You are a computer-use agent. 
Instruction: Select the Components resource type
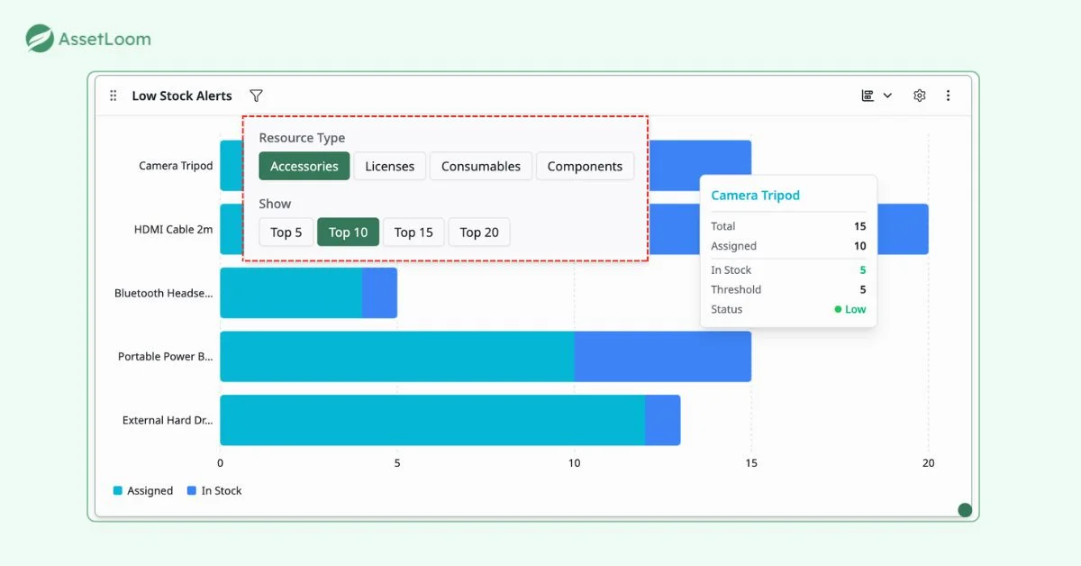(x=585, y=166)
